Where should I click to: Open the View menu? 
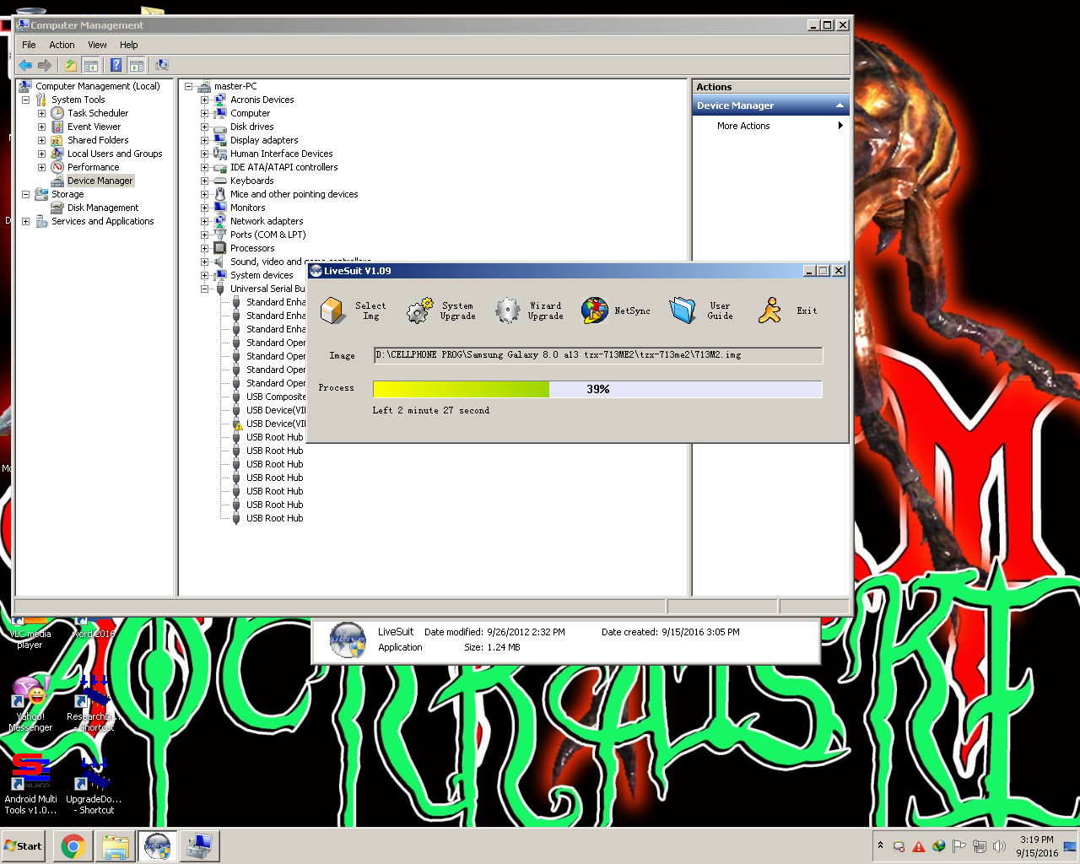(x=97, y=45)
